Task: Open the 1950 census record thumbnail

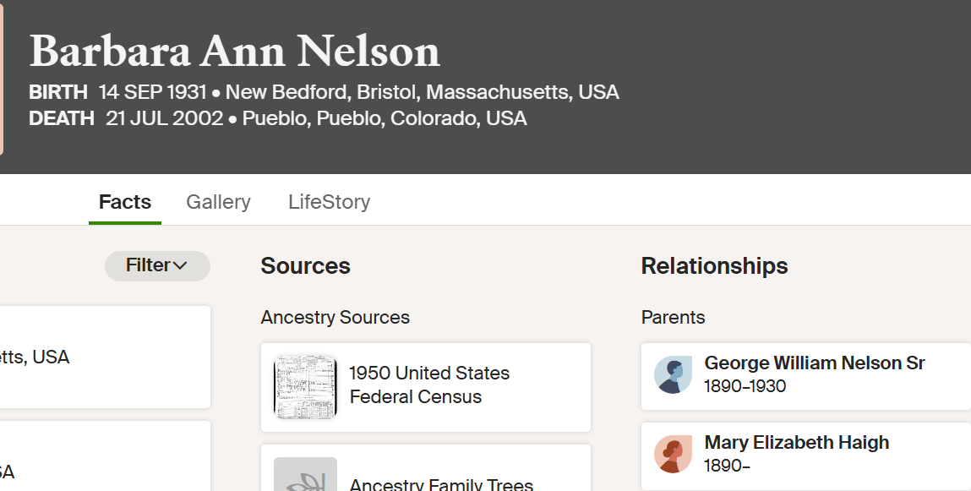Action: point(305,386)
